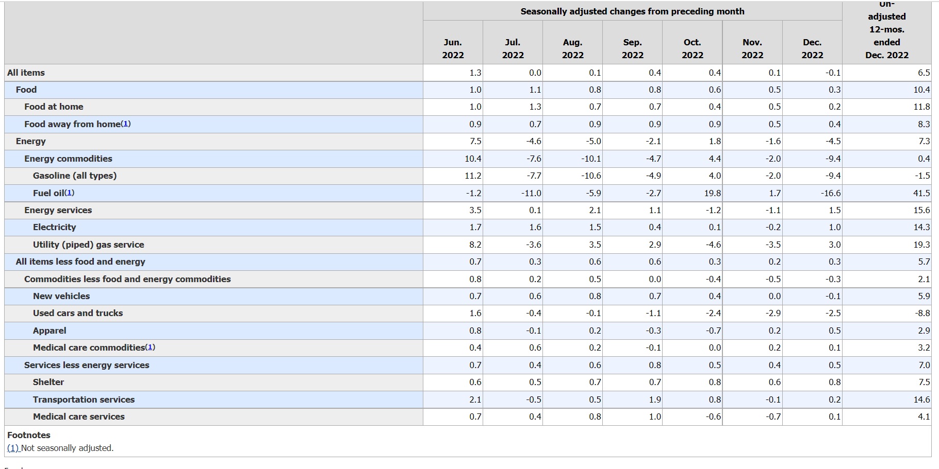Screen dimensions: 939x469
Task: Open footnote link beside Food away from home
Action: click(126, 124)
